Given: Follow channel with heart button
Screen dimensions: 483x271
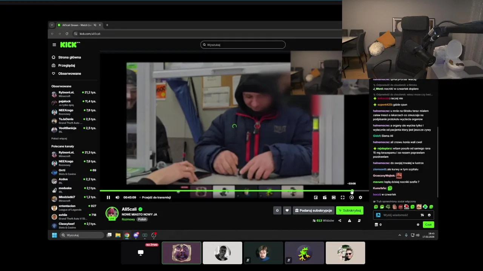Looking at the screenshot, I should tap(287, 210).
